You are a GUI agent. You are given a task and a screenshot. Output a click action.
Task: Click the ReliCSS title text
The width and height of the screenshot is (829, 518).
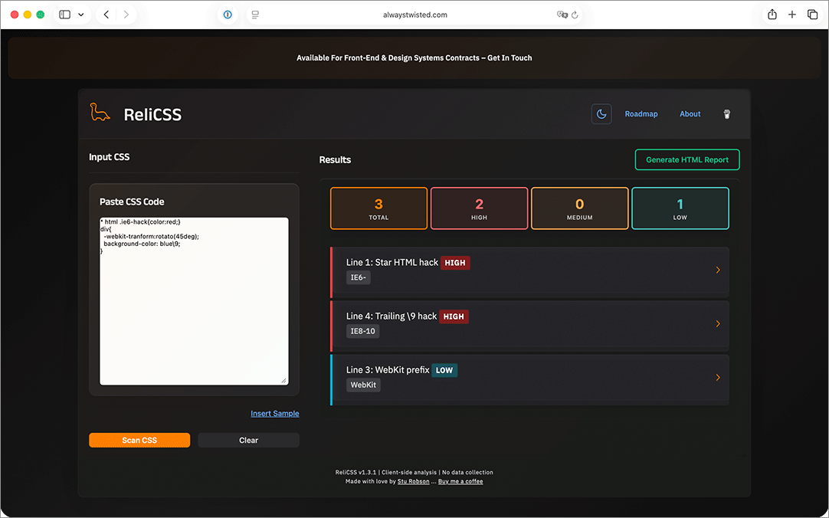pyautogui.click(x=152, y=115)
